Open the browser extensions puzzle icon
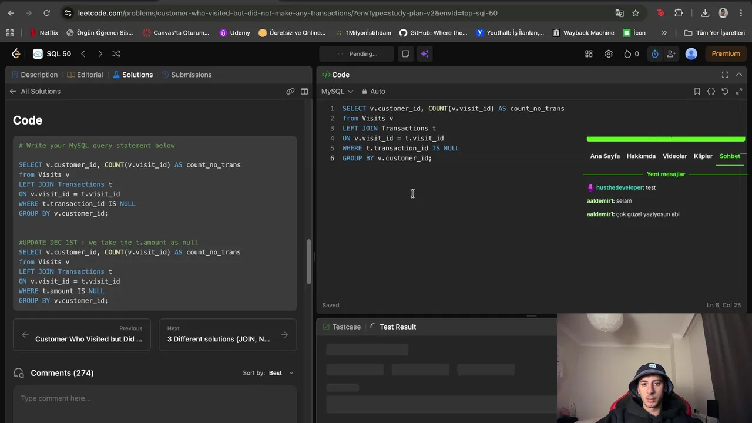Screen dimensions: 752x423 click(x=679, y=13)
